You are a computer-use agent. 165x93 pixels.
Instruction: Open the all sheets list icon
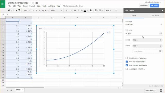coord(11,90)
